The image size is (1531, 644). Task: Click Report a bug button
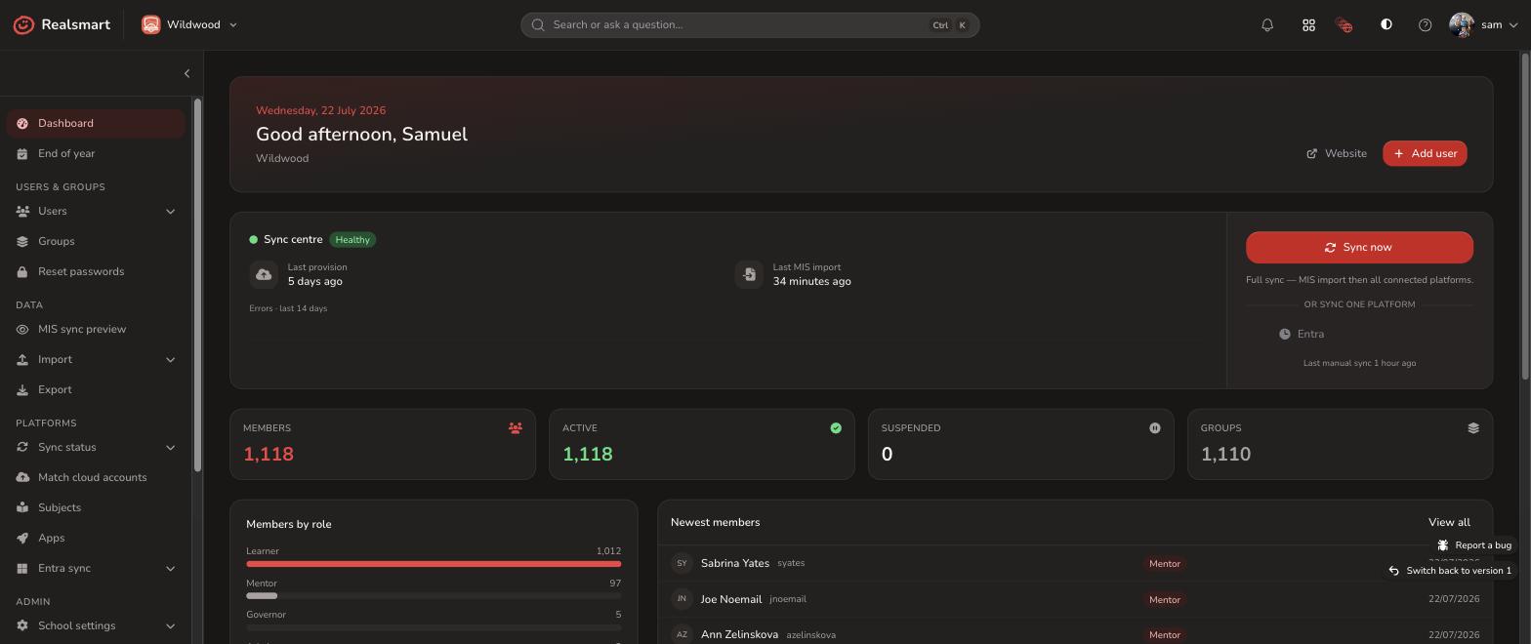[x=1474, y=545]
